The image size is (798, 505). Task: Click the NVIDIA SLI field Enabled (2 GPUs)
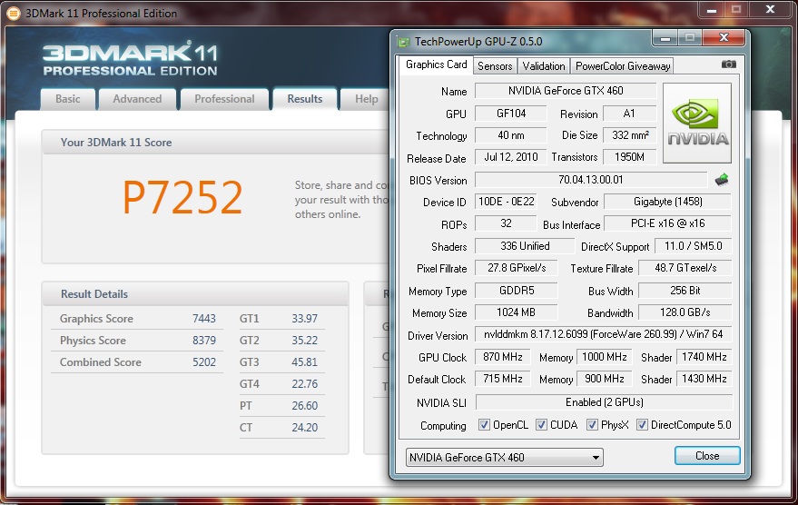(604, 402)
